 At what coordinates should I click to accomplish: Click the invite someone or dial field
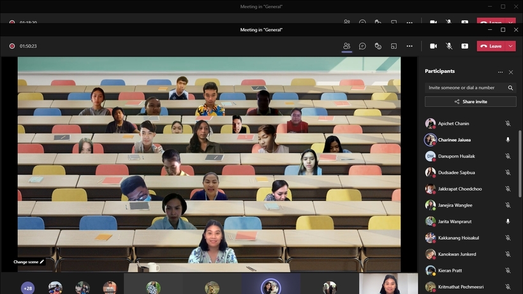pyautogui.click(x=470, y=87)
